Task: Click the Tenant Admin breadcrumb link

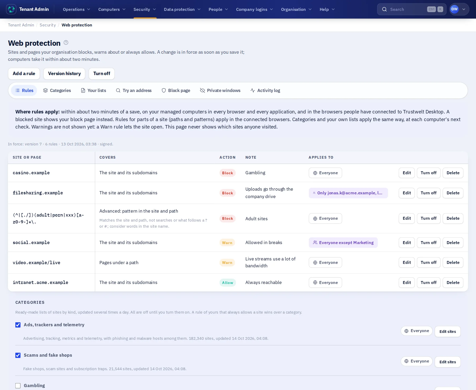Action: (21, 25)
